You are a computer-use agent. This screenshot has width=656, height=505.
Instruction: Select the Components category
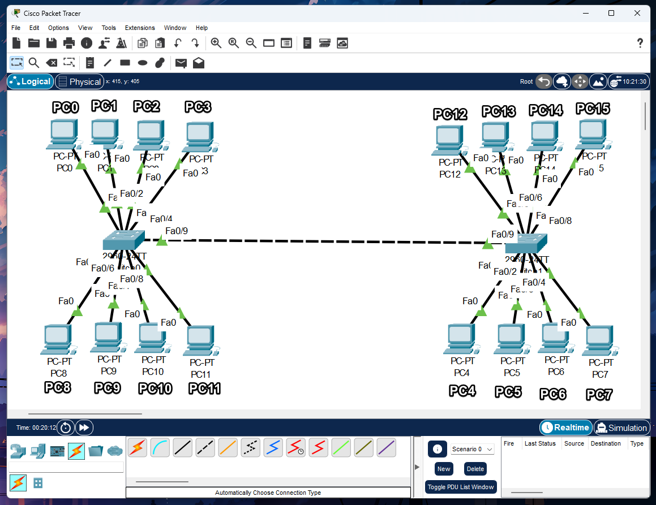pos(57,451)
